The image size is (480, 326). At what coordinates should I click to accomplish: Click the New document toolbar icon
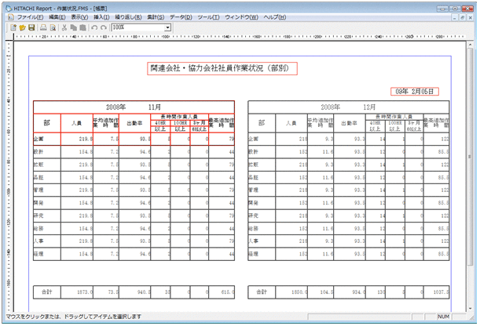13,27
